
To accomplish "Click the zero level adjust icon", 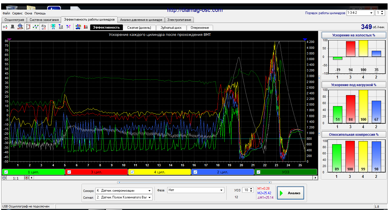I will [5, 27].
